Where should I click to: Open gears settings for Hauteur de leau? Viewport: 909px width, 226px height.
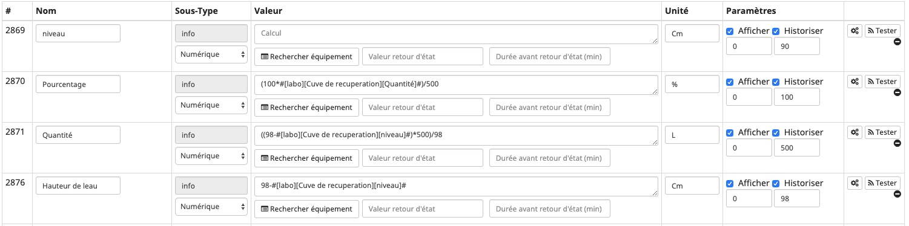pyautogui.click(x=854, y=183)
